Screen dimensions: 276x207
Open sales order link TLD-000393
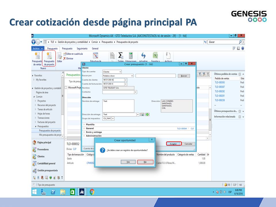pos(220,83)
